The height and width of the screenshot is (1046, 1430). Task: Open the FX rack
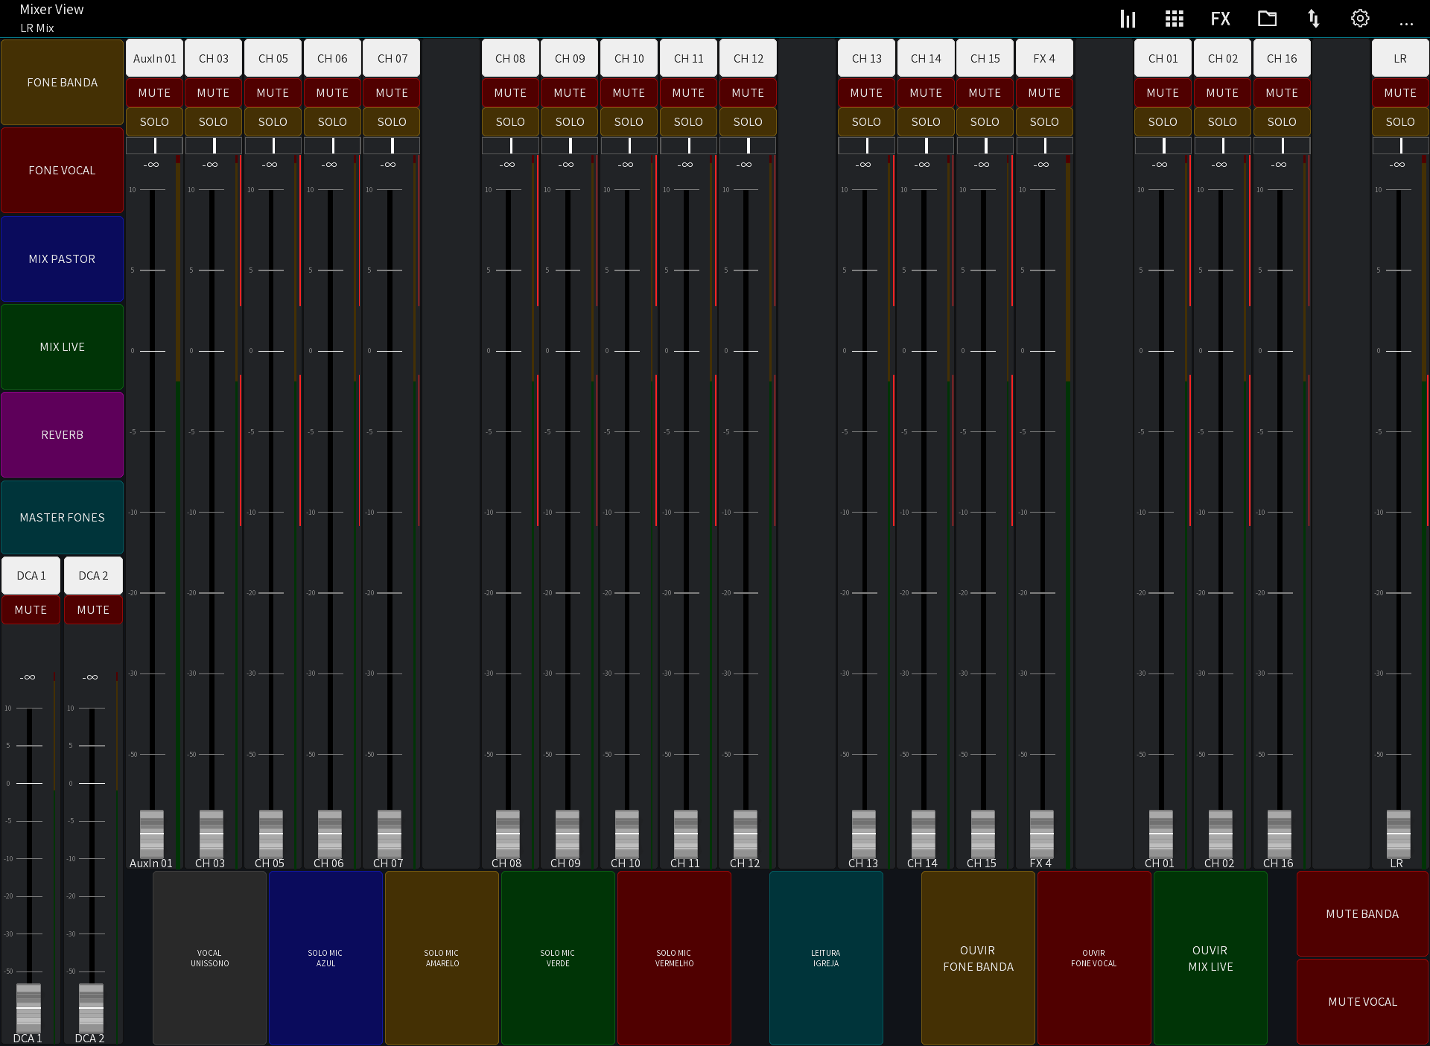(1220, 18)
